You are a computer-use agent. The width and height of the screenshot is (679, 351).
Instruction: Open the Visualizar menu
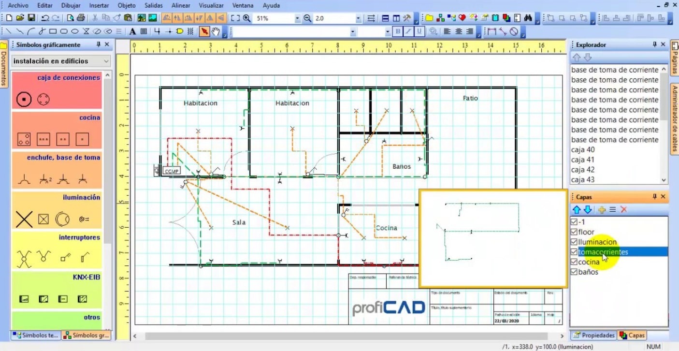pos(211,5)
